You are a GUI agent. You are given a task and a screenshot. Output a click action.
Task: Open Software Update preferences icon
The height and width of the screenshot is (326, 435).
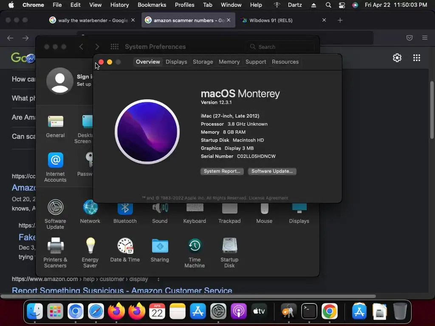[56, 214]
